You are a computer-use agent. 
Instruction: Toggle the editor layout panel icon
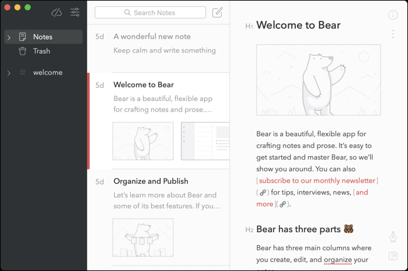393,256
